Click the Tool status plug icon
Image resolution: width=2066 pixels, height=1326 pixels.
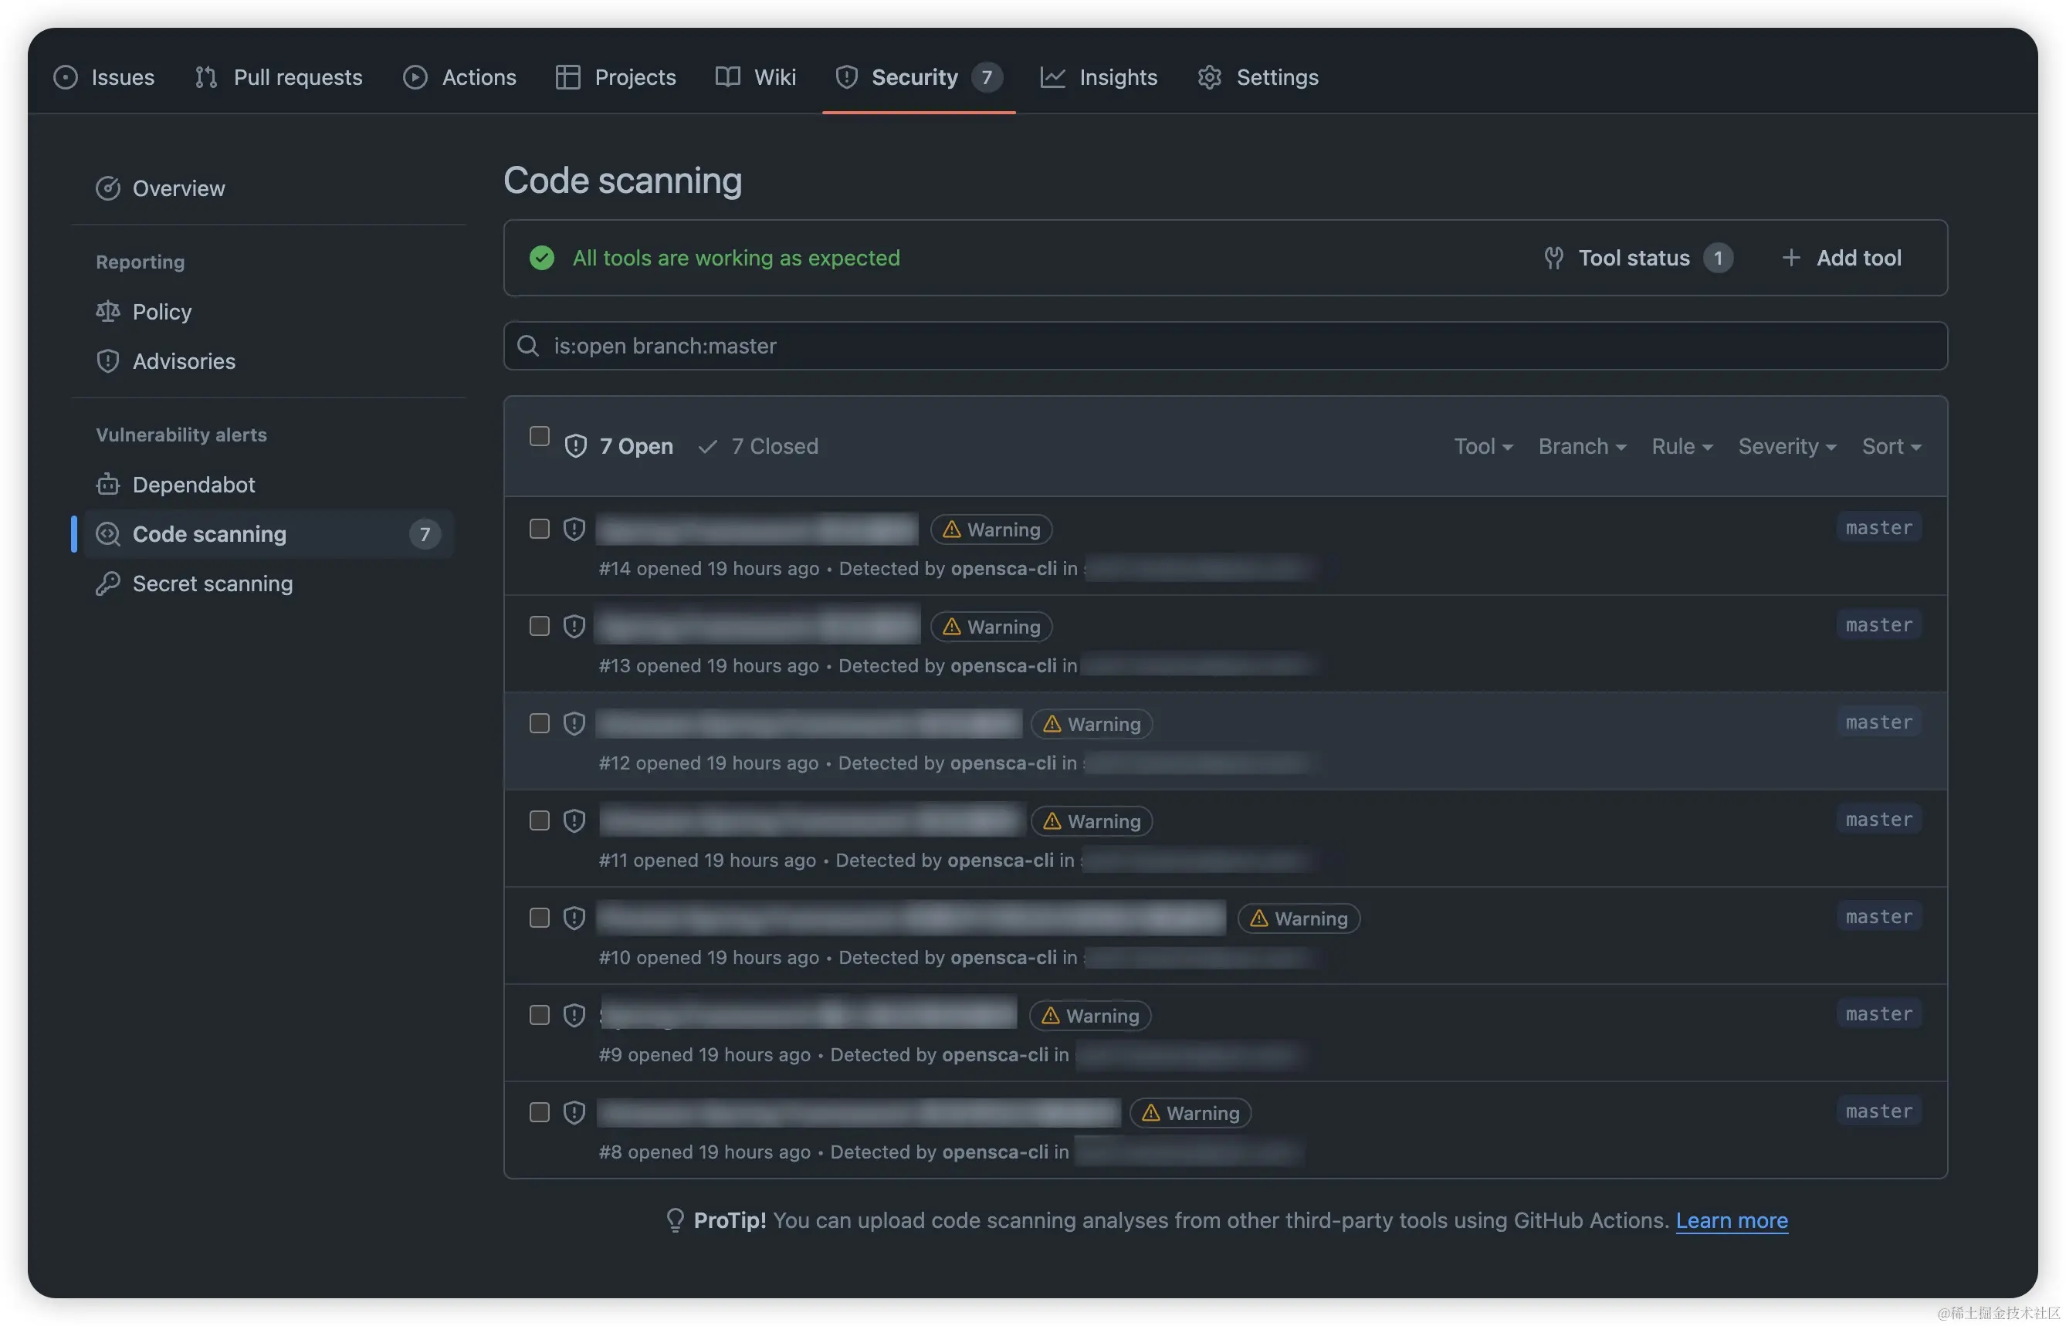[1553, 259]
